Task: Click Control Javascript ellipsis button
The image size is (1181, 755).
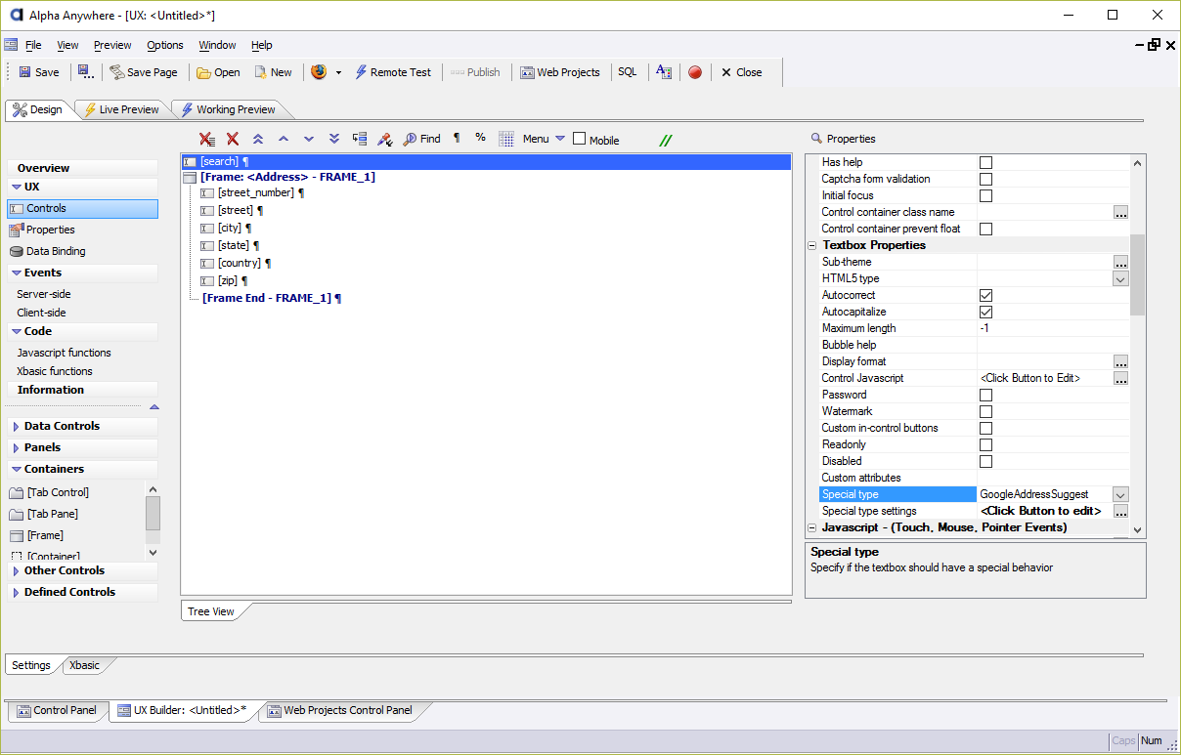Action: [1120, 379]
